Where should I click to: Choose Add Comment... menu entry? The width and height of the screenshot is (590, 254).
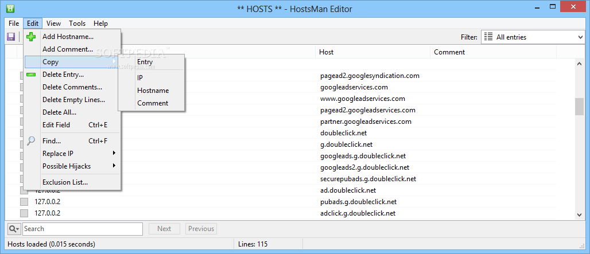(72, 49)
